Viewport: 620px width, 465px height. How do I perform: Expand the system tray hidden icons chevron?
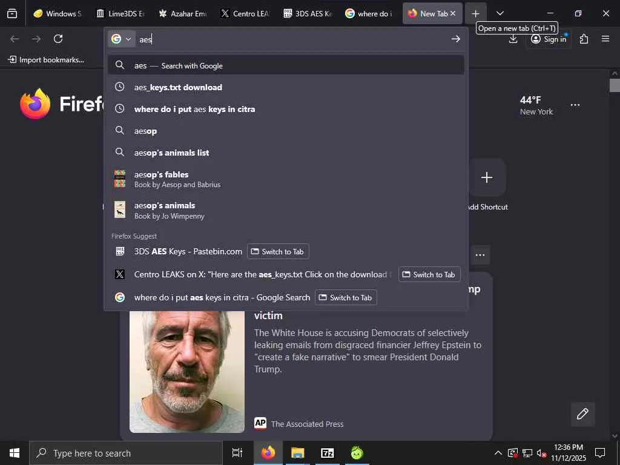(x=498, y=453)
